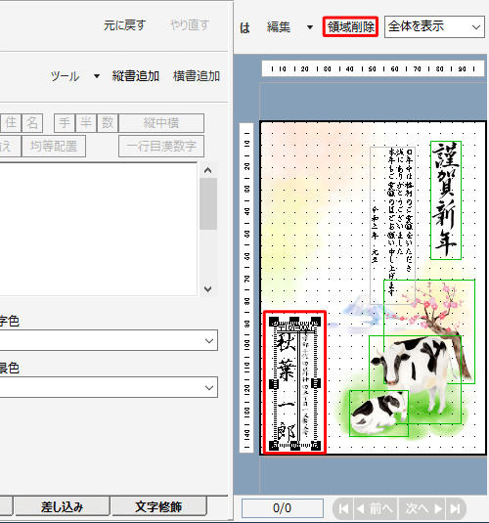Toggle the 数 number button
The image size is (489, 523).
pyautogui.click(x=108, y=123)
